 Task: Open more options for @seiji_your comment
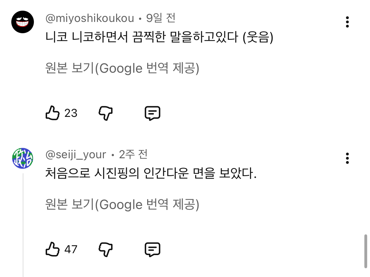point(347,158)
